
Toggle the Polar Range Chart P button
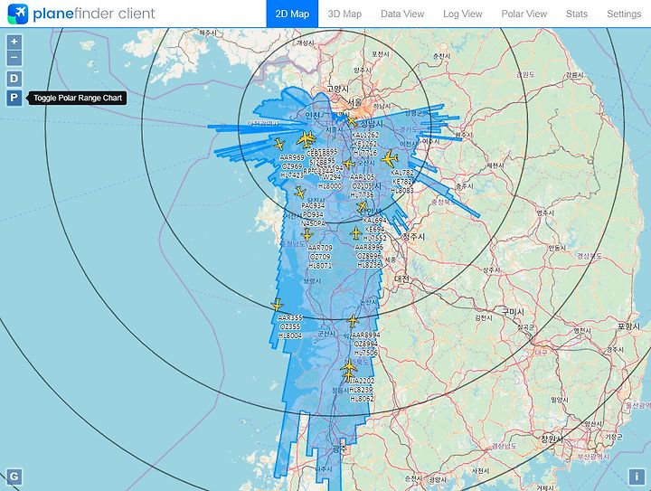(14, 98)
